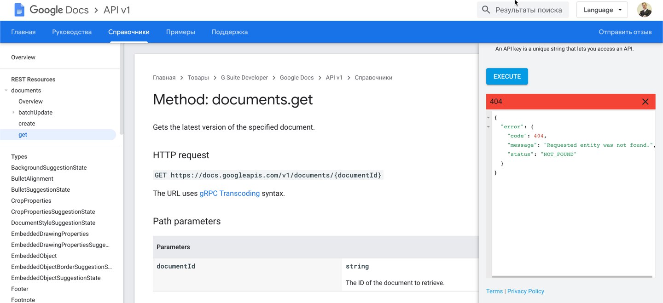Screen dimensions: 663x303
Task: Collapse the "error" JSON node arrow
Action: point(489,126)
